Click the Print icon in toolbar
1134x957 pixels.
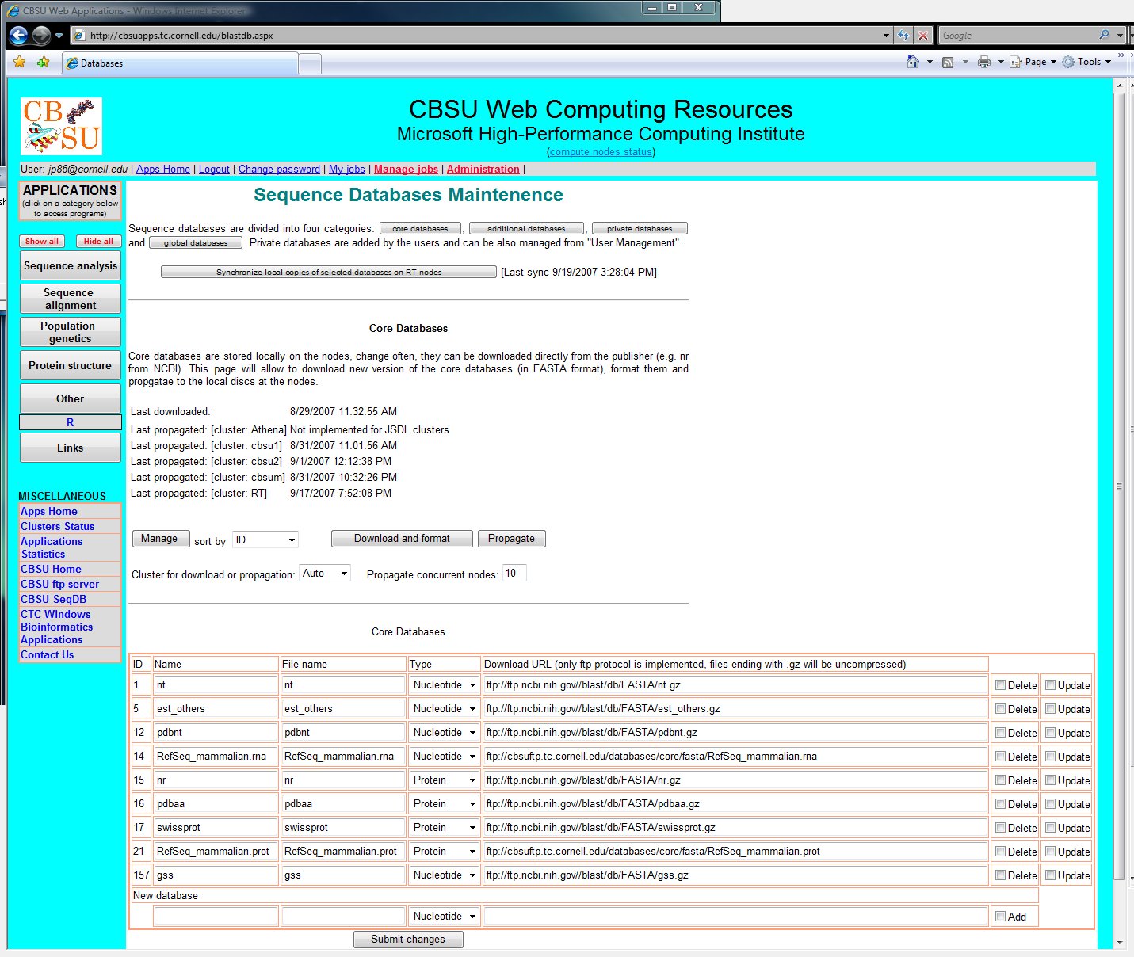[x=984, y=62]
